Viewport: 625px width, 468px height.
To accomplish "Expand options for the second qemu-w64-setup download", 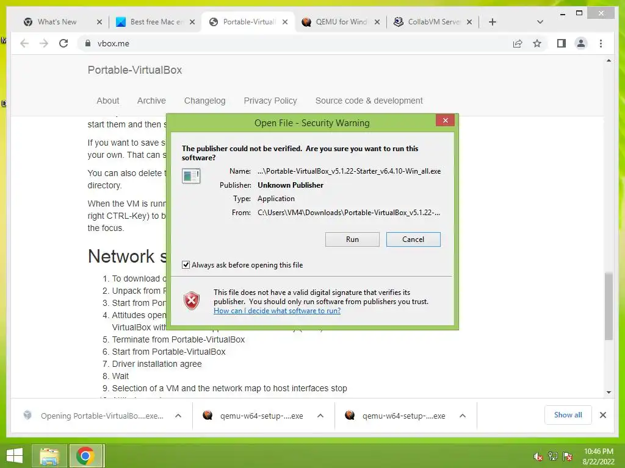I will [x=463, y=416].
